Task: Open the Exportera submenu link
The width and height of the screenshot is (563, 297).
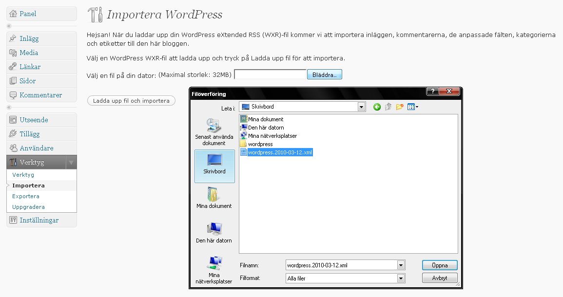Action: click(x=26, y=196)
